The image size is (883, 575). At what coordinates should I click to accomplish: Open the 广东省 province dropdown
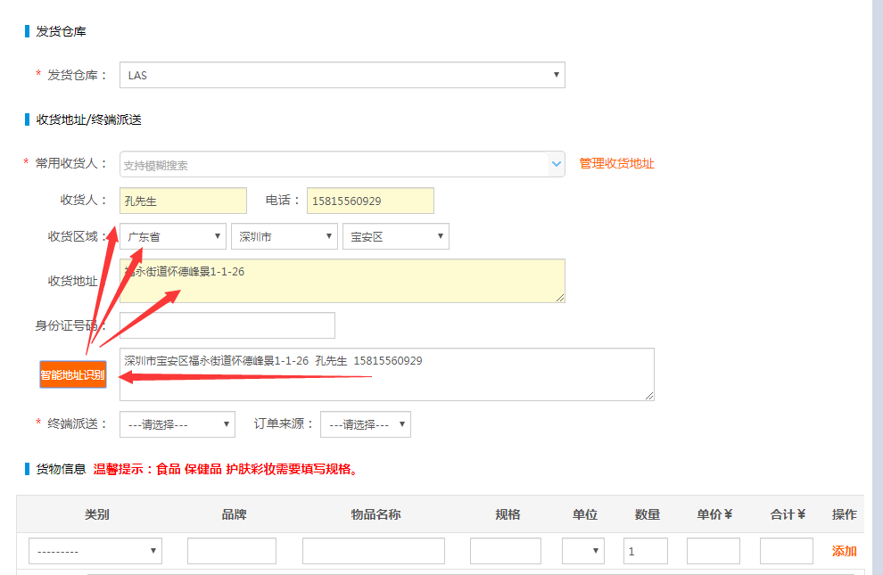click(173, 236)
